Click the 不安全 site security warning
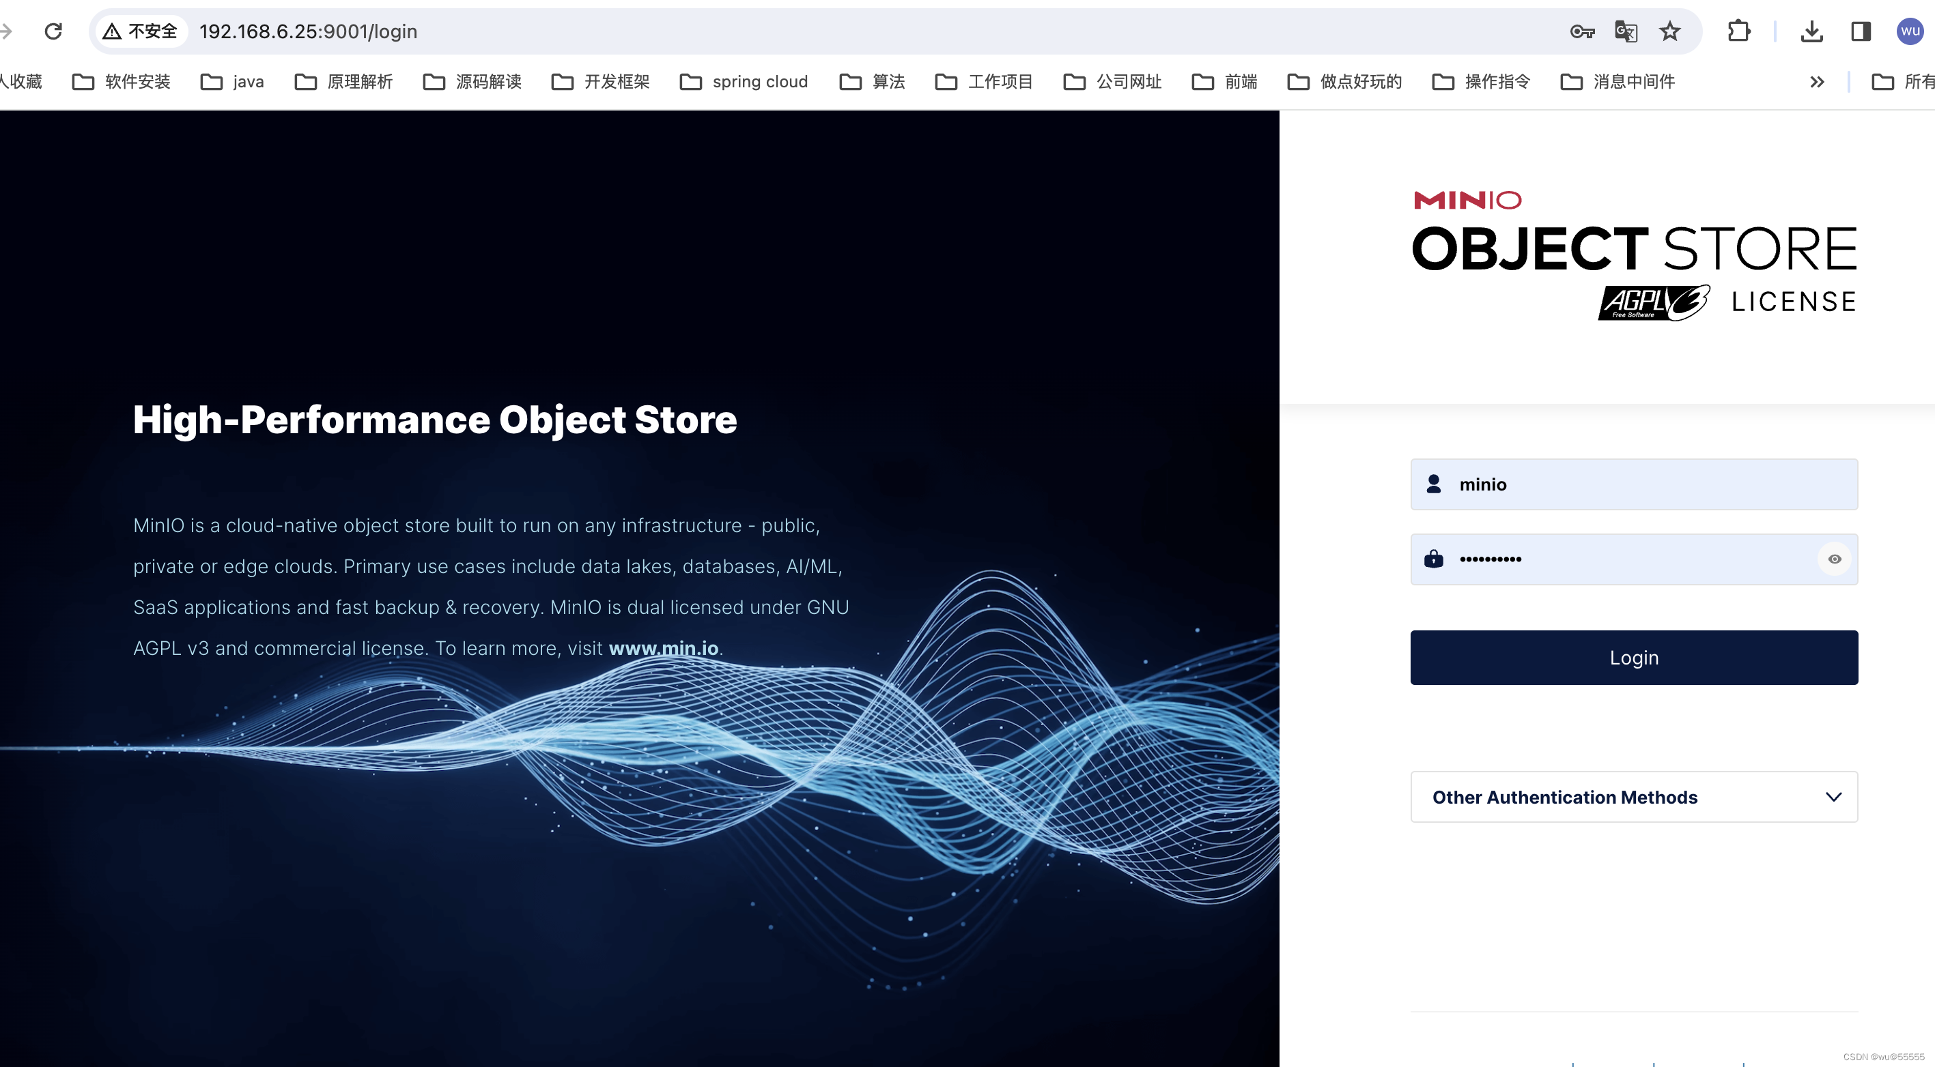 click(x=141, y=31)
